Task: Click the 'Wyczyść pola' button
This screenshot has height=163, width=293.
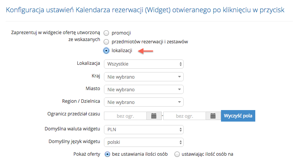Action: pos(238,116)
